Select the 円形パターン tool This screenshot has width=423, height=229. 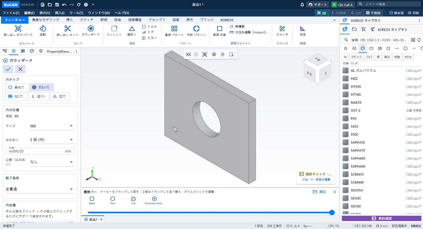(x=196, y=31)
